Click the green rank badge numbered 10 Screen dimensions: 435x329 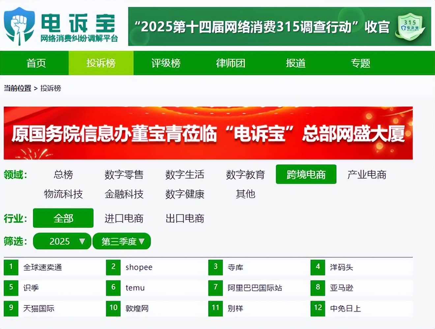113,308
